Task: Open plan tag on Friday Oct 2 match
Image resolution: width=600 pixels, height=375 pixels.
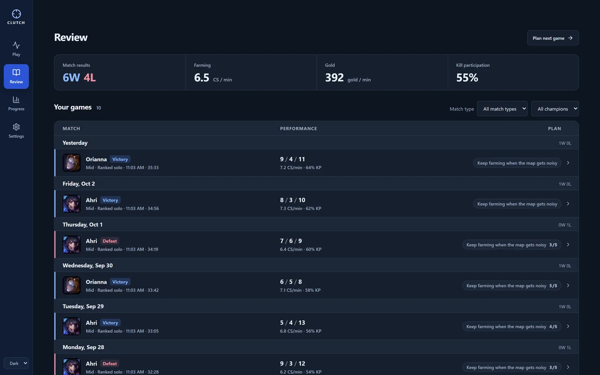Action: 517,204
